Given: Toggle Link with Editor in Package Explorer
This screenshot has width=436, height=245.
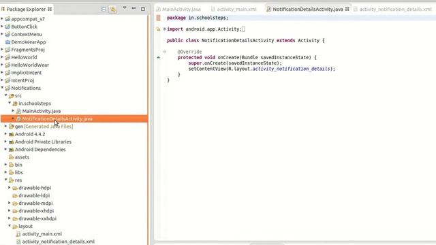Looking at the screenshot, I should coord(112,9).
